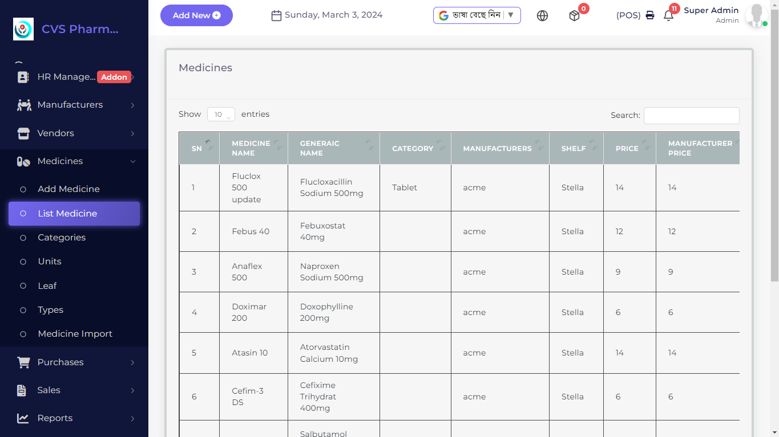Click the Add New button

coord(196,15)
